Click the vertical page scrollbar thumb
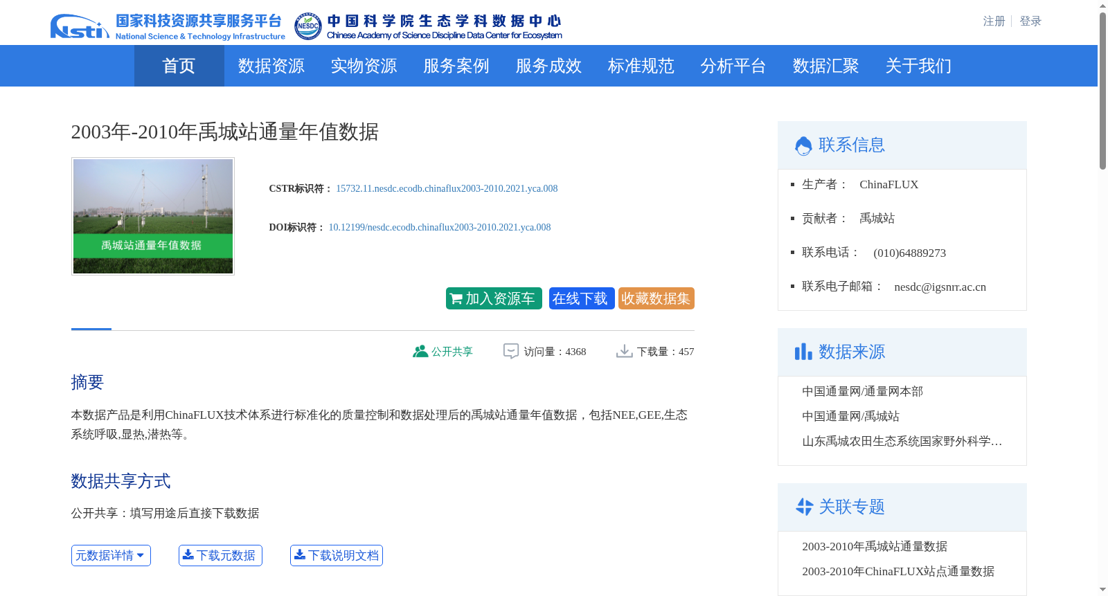Viewport: 1108px width, 596px height. pos(1102,91)
